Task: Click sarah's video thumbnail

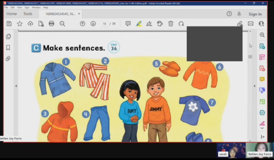Action: [231, 150]
